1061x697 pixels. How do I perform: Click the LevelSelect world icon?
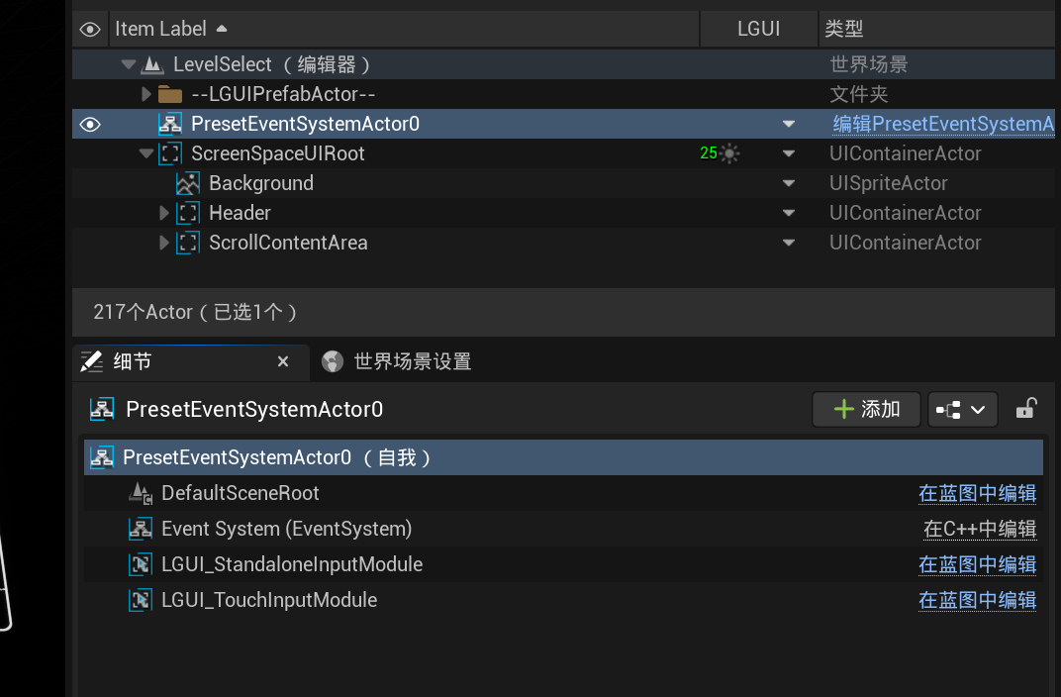click(152, 65)
